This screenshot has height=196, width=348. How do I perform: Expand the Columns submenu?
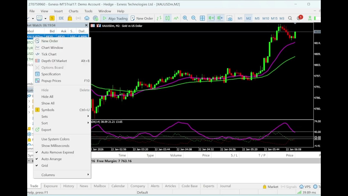[x=62, y=175]
